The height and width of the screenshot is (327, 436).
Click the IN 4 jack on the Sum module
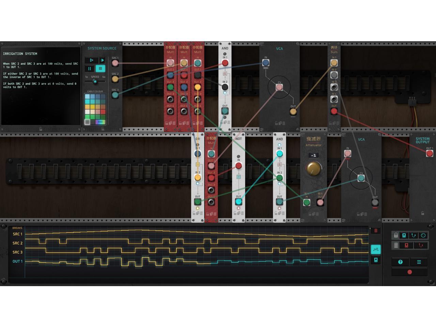tap(334, 99)
